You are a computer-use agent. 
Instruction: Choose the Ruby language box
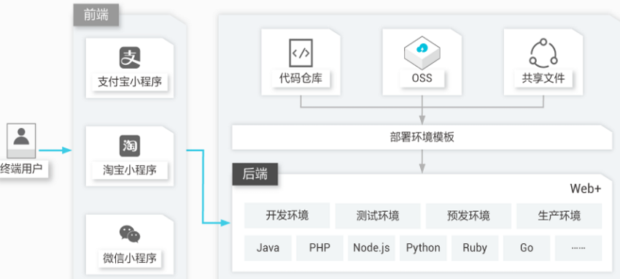[475, 248]
